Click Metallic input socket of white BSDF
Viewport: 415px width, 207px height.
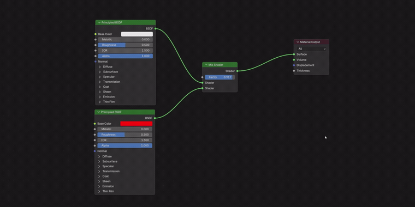pyautogui.click(x=96, y=40)
